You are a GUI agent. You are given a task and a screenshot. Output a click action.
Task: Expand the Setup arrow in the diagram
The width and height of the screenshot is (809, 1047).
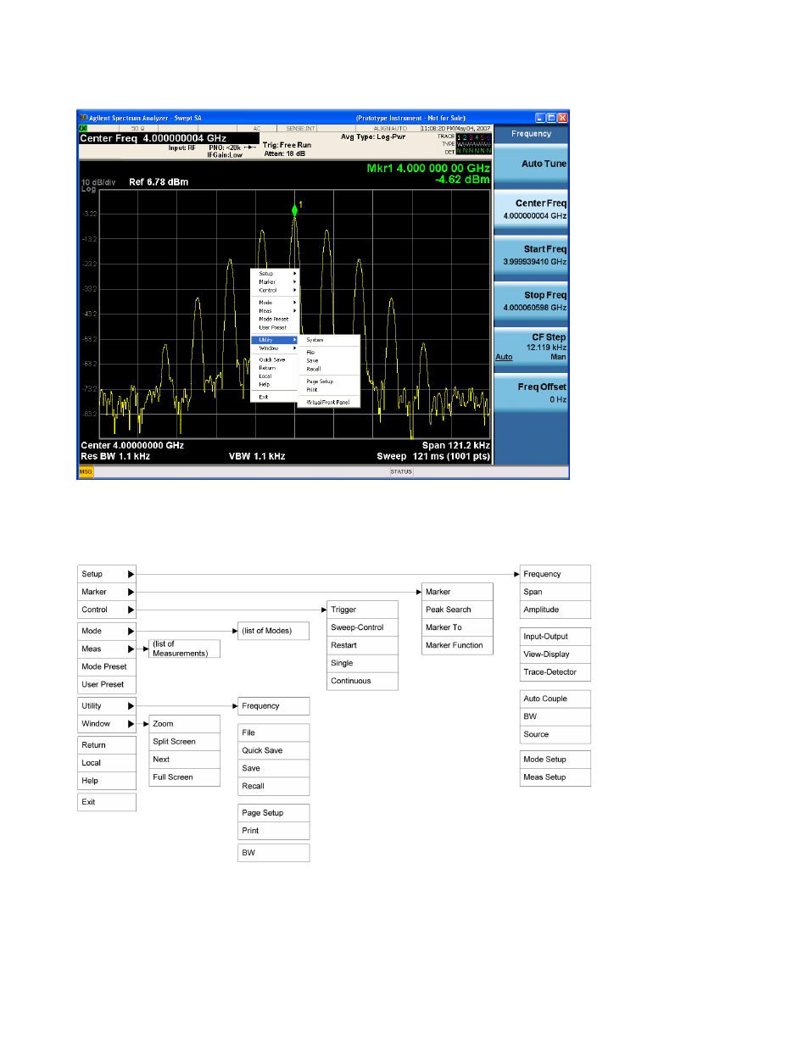click(131, 574)
